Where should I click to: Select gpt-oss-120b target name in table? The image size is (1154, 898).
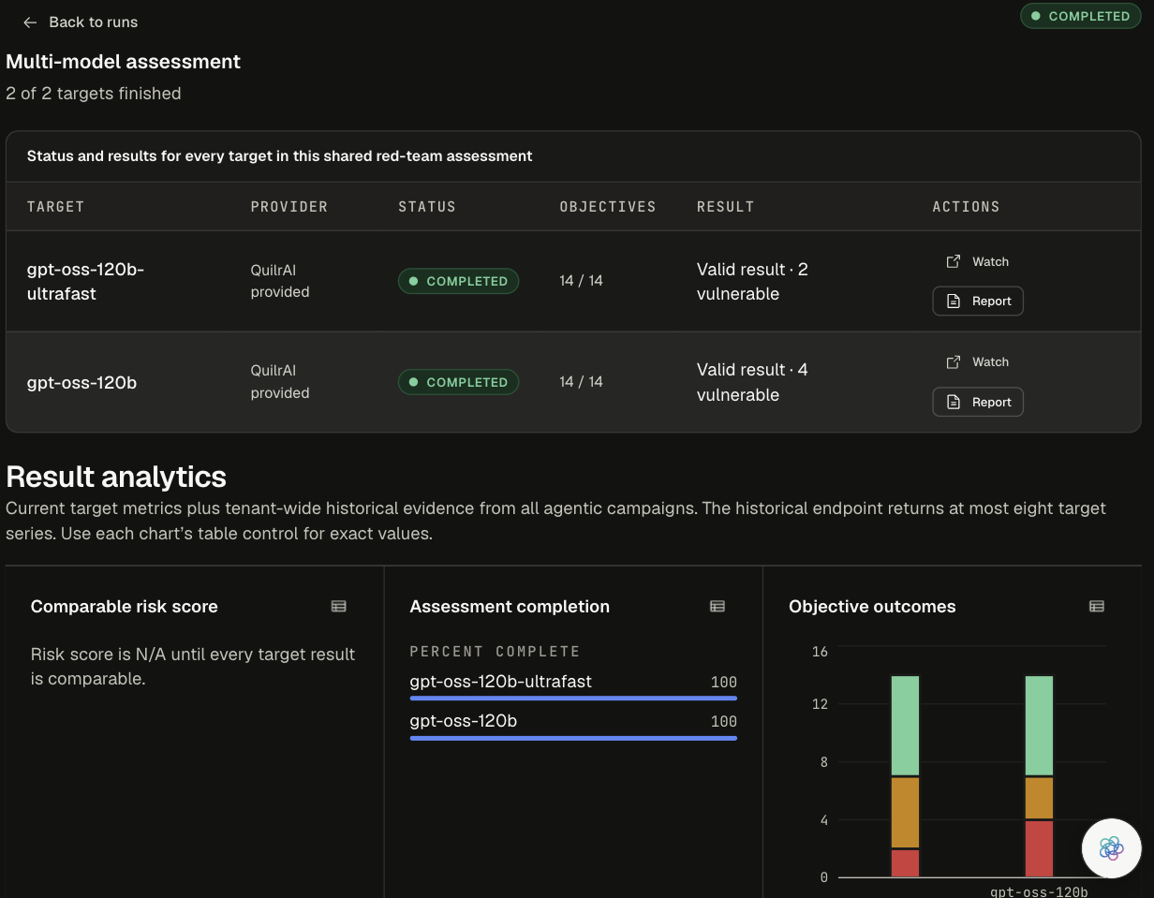(x=81, y=382)
